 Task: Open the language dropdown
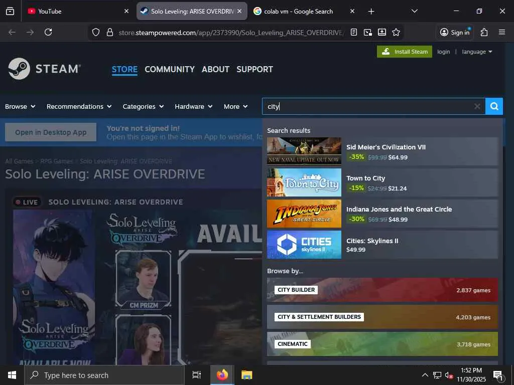[x=477, y=52]
